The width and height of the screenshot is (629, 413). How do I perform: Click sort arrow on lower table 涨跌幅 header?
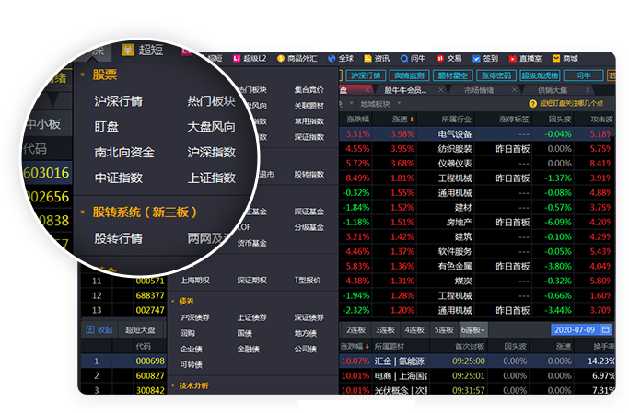pos(367,347)
